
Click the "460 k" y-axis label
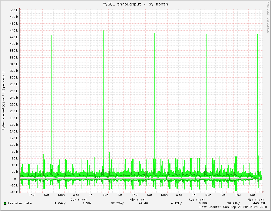pos(14,24)
